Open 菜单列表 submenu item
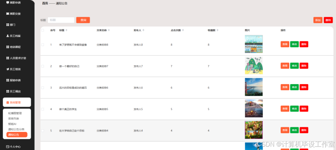 click(x=13, y=119)
